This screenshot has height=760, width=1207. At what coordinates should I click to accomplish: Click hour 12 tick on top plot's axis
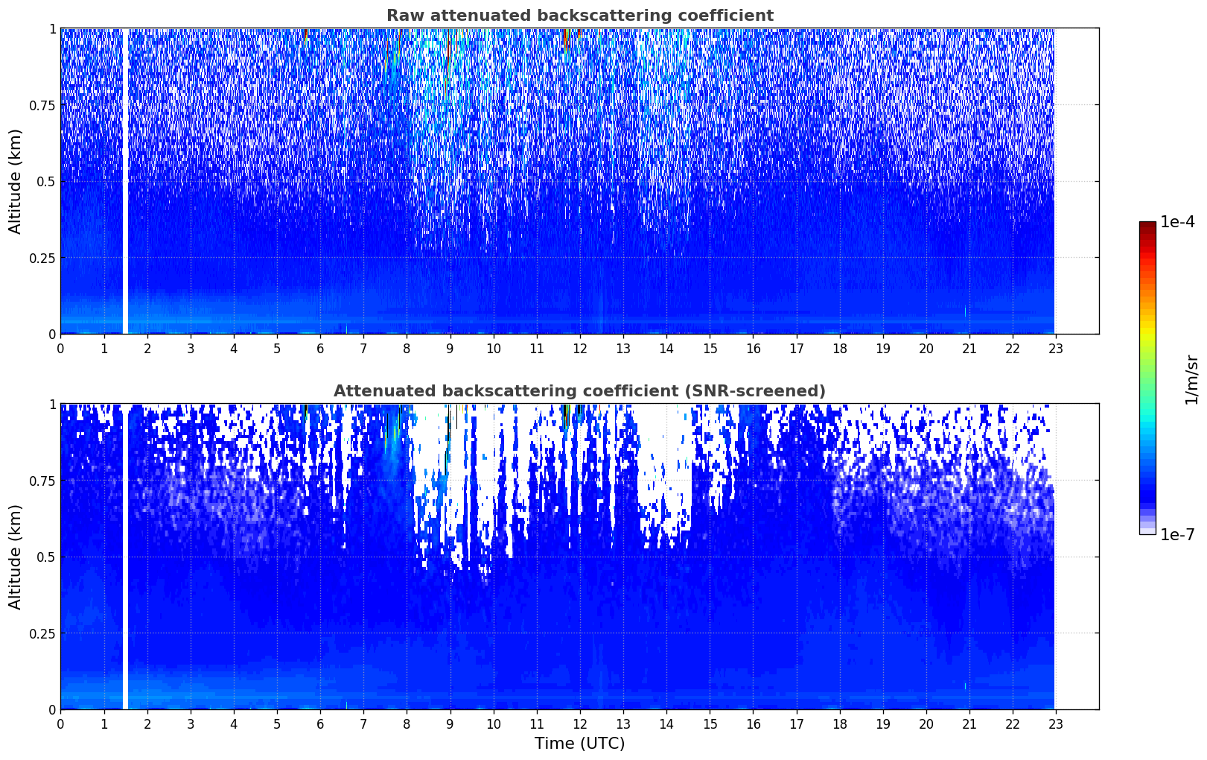(x=579, y=348)
